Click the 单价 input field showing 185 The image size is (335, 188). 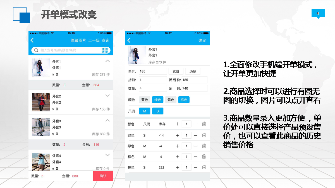point(152,71)
